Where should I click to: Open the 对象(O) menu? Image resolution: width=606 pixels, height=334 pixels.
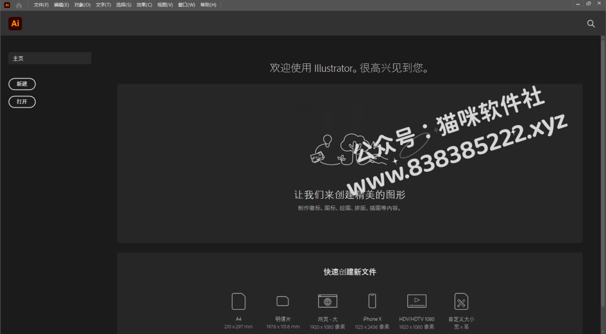82,5
